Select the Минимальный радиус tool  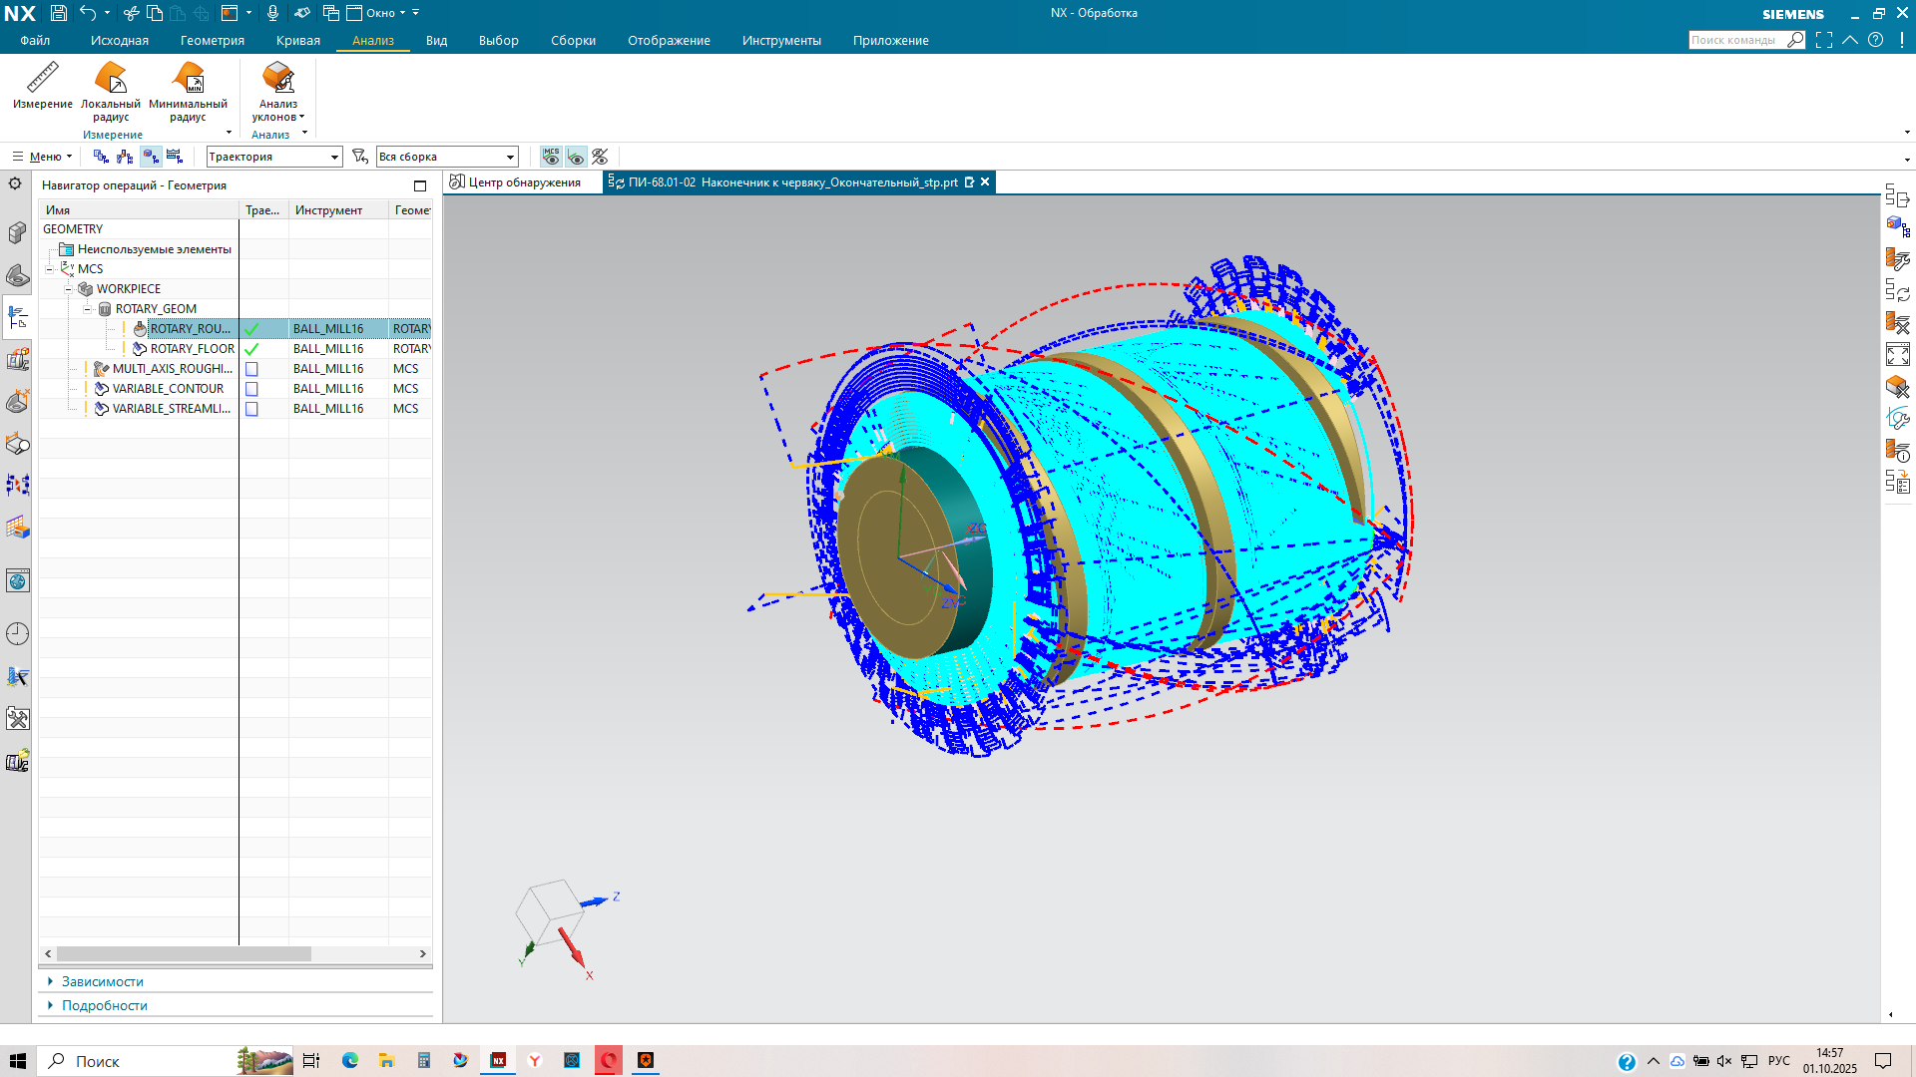click(188, 78)
